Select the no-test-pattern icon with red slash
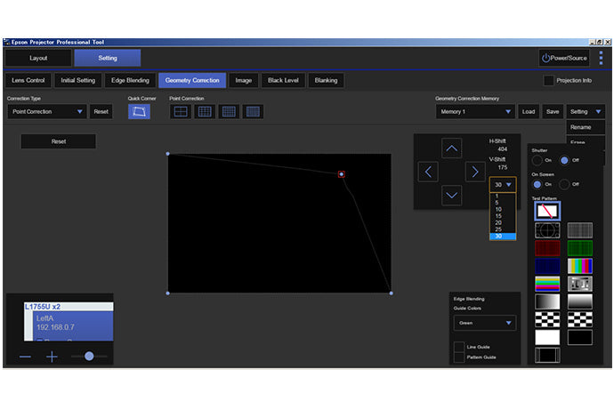This screenshot has height=409, width=614. (547, 211)
